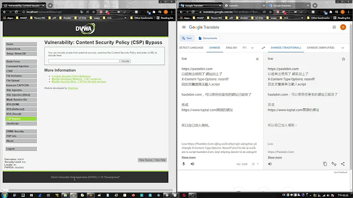Focus the URL include text field
This screenshot has width=353, height=198.
click(84, 61)
